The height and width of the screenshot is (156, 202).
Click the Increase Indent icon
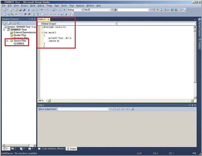[x=29, y=14]
